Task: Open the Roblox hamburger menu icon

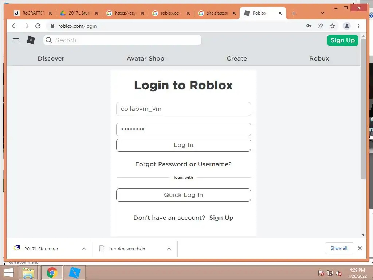Action: [x=16, y=40]
